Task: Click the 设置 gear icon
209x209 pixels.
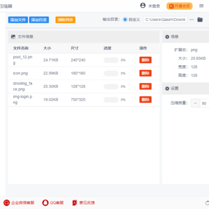Action: [x=167, y=88]
